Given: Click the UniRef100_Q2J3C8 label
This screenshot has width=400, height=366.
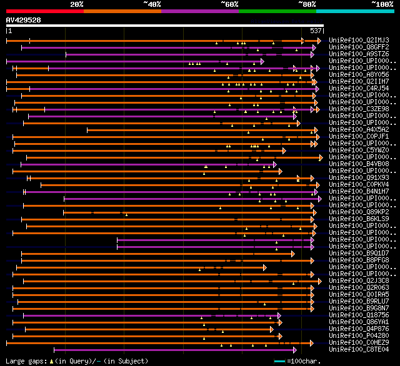Looking at the screenshot, I should (x=359, y=281).
